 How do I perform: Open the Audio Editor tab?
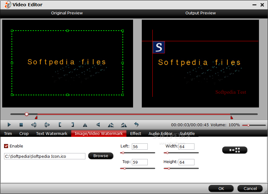point(160,133)
